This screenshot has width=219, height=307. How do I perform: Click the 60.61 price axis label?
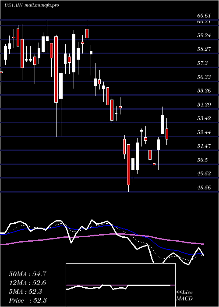(x=204, y=16)
